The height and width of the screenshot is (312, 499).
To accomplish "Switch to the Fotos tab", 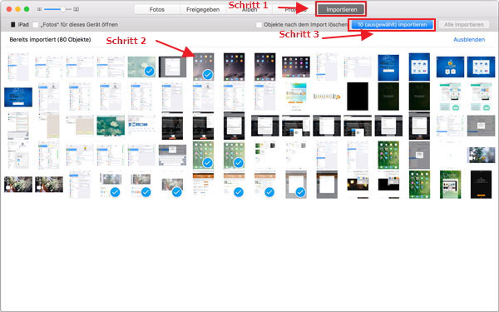I will pos(157,9).
